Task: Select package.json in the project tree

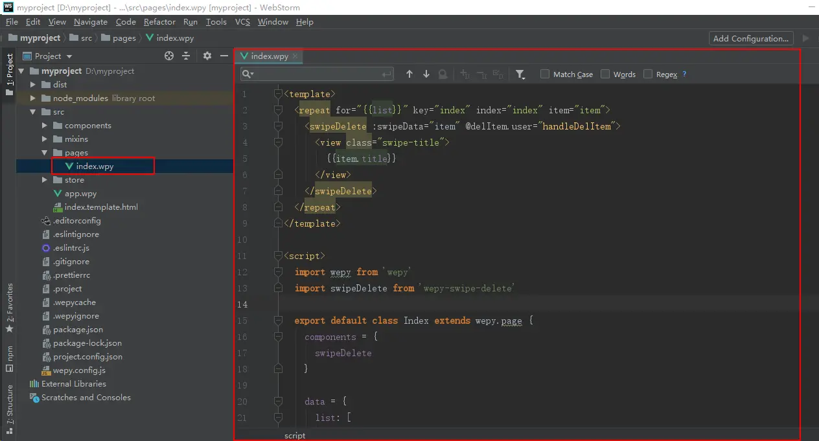Action: click(78, 329)
